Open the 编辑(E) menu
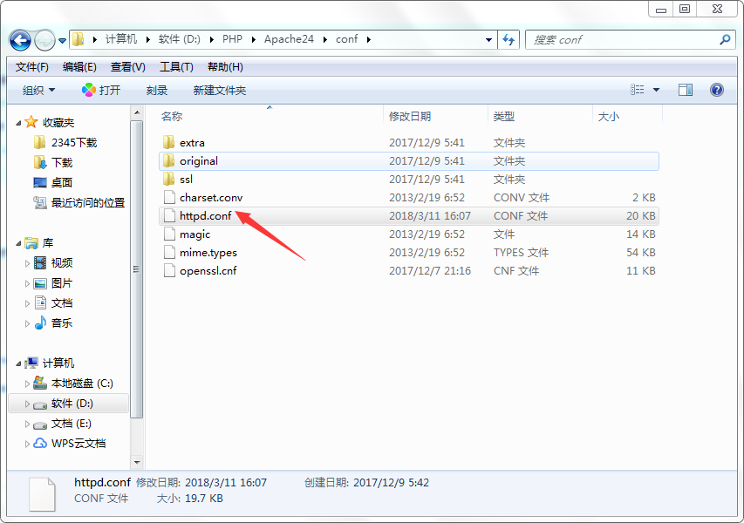 click(x=79, y=67)
